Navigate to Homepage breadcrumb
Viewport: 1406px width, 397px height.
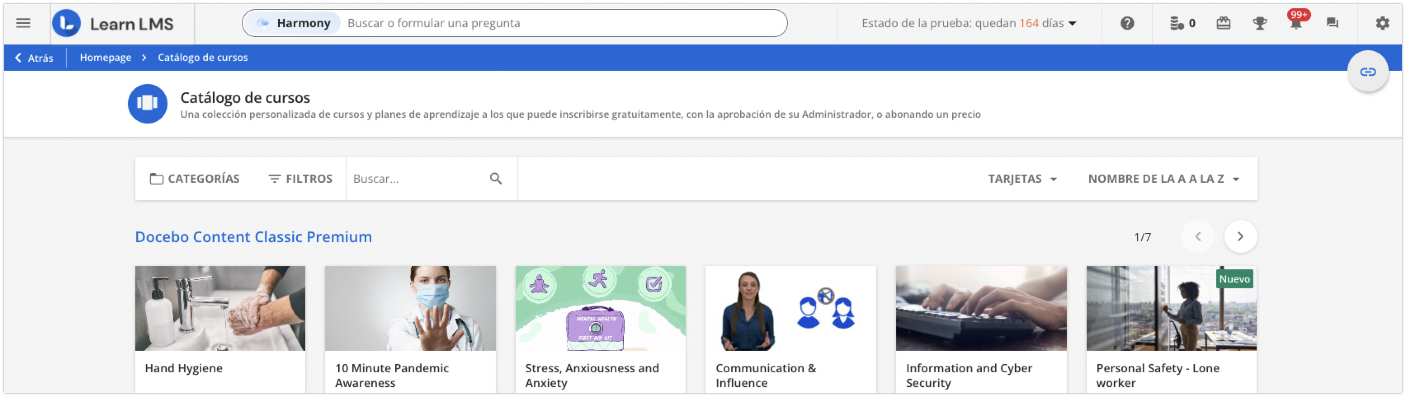(x=105, y=57)
